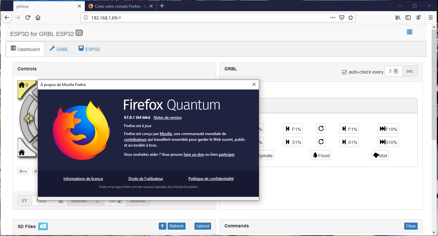Click the SD Files filter icon

click(163, 226)
